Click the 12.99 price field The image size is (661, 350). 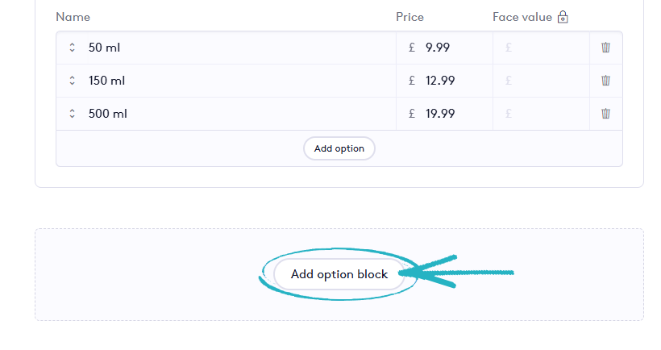451,81
